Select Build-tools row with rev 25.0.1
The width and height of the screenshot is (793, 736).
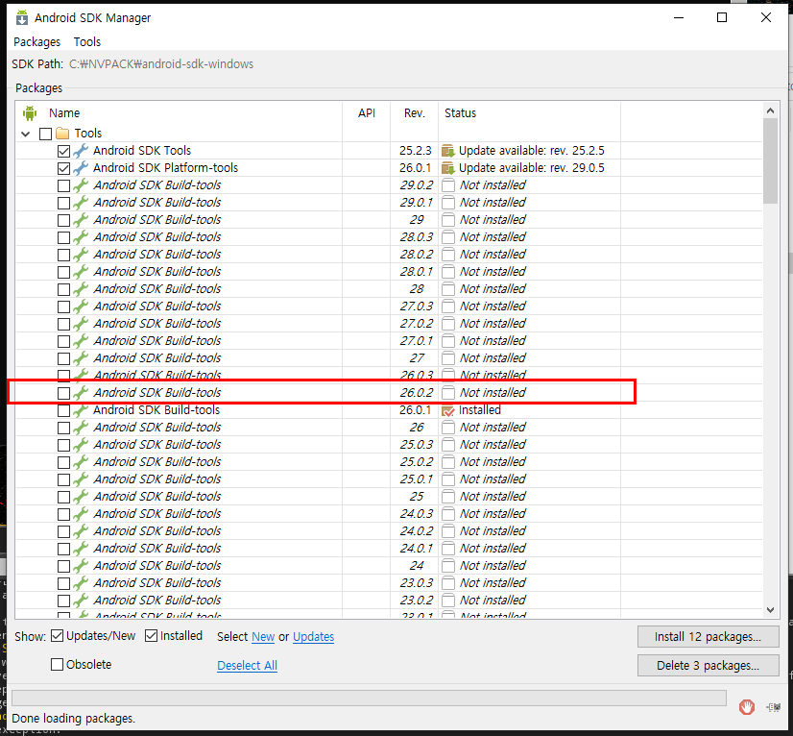click(389, 479)
